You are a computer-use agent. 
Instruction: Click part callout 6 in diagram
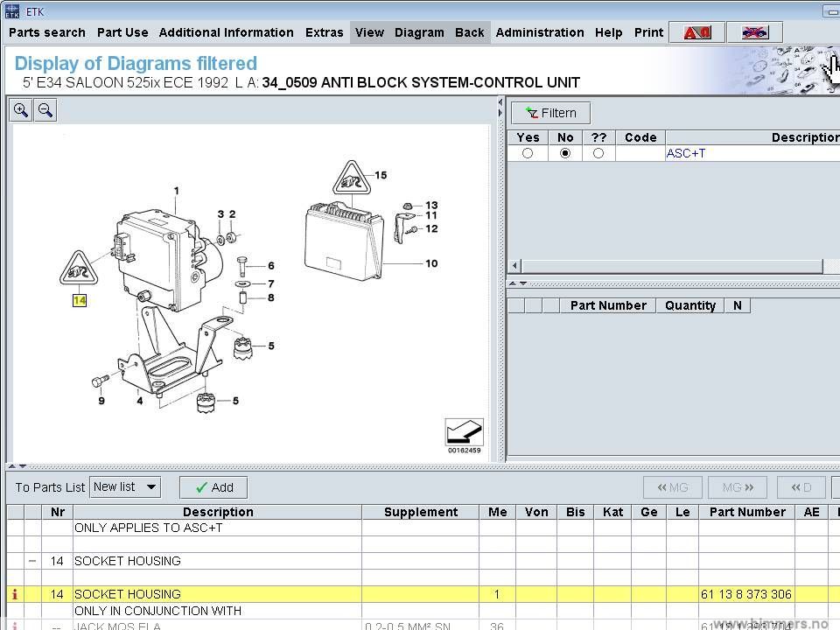coord(271,266)
